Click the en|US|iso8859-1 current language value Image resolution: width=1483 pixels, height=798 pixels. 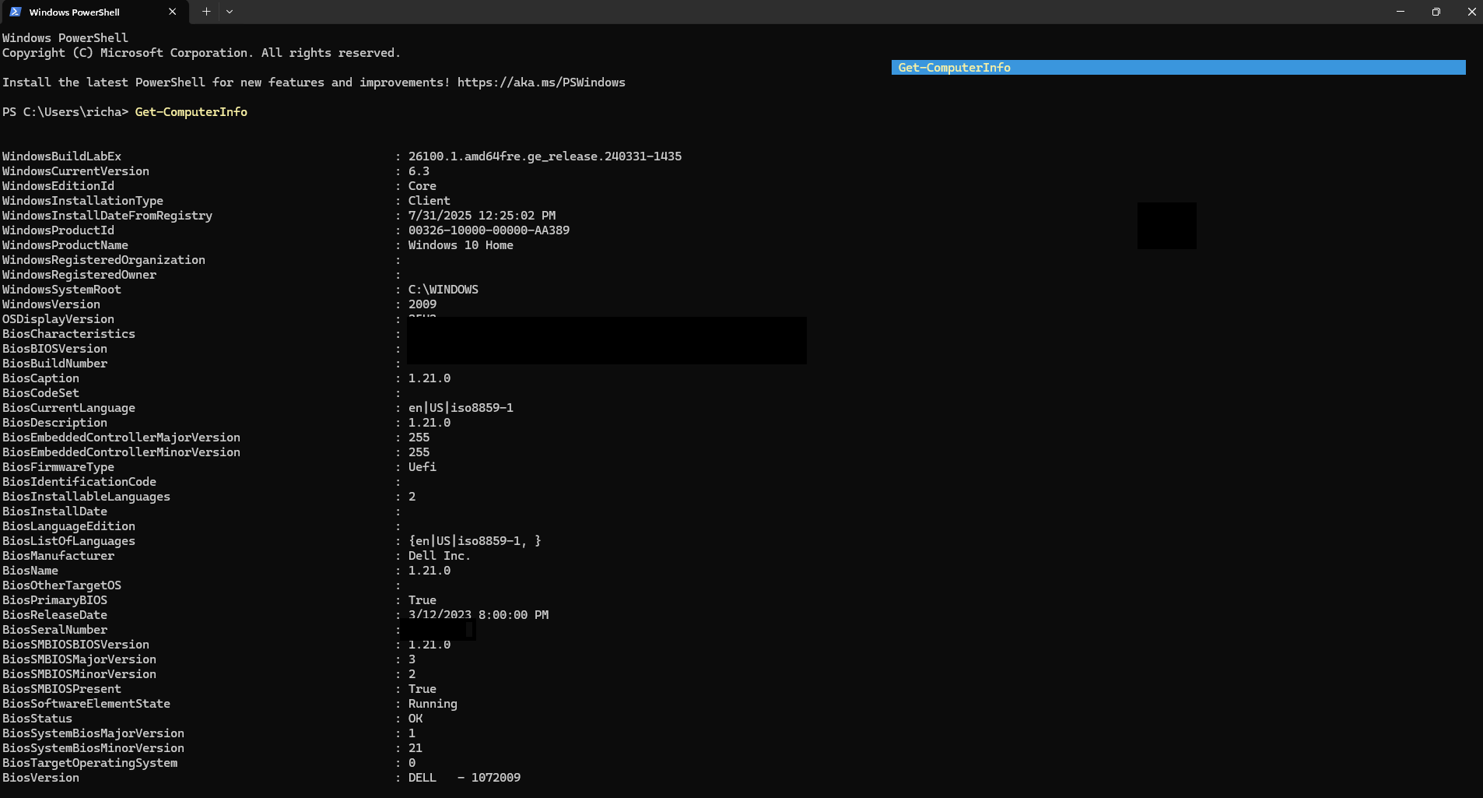pyautogui.click(x=461, y=408)
